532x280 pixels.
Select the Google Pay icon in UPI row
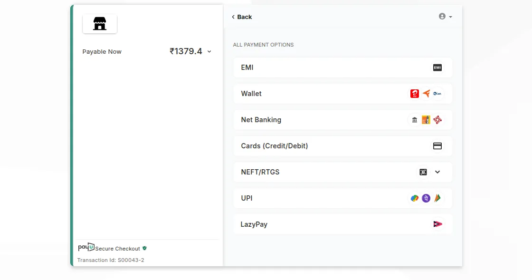(414, 198)
